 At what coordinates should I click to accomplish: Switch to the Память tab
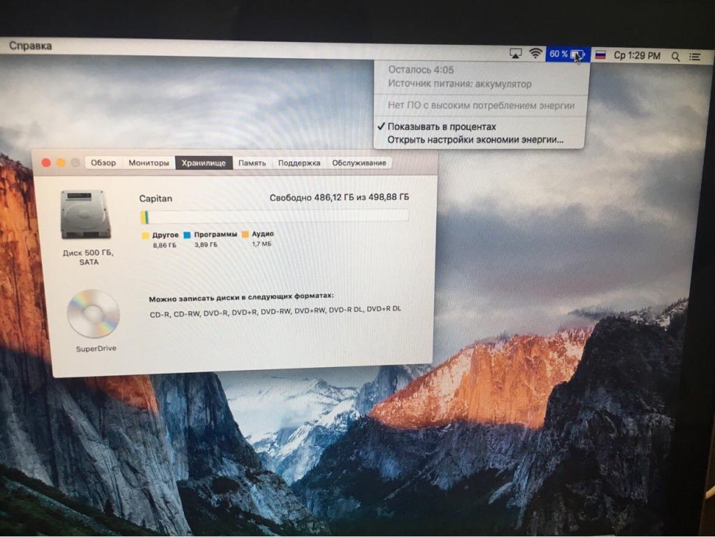(x=252, y=163)
